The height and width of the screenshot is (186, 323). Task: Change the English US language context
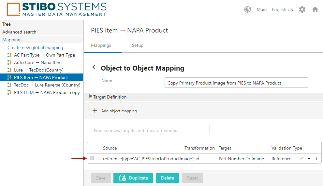[x=282, y=9]
